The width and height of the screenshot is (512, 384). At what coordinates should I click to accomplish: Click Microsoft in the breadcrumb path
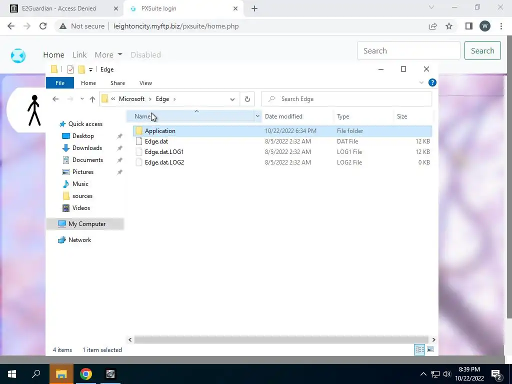pos(131,99)
